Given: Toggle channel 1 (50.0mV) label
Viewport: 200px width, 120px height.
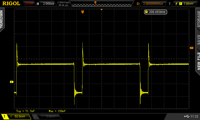Looking at the screenshot, I should 16,116.
